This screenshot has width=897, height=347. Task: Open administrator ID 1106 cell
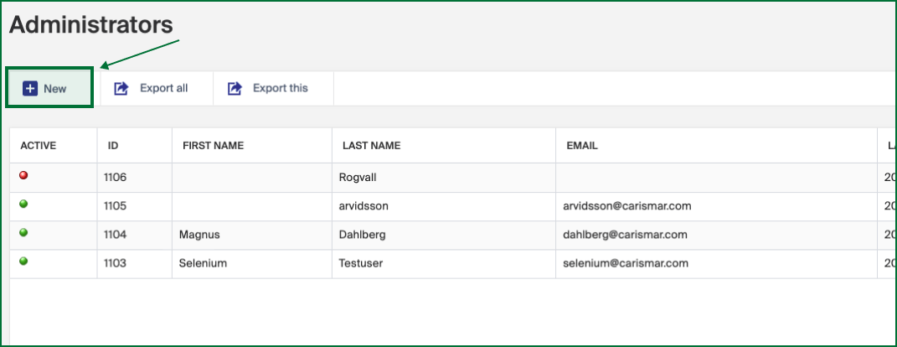(116, 177)
